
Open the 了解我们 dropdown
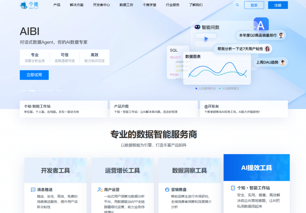[195, 5]
